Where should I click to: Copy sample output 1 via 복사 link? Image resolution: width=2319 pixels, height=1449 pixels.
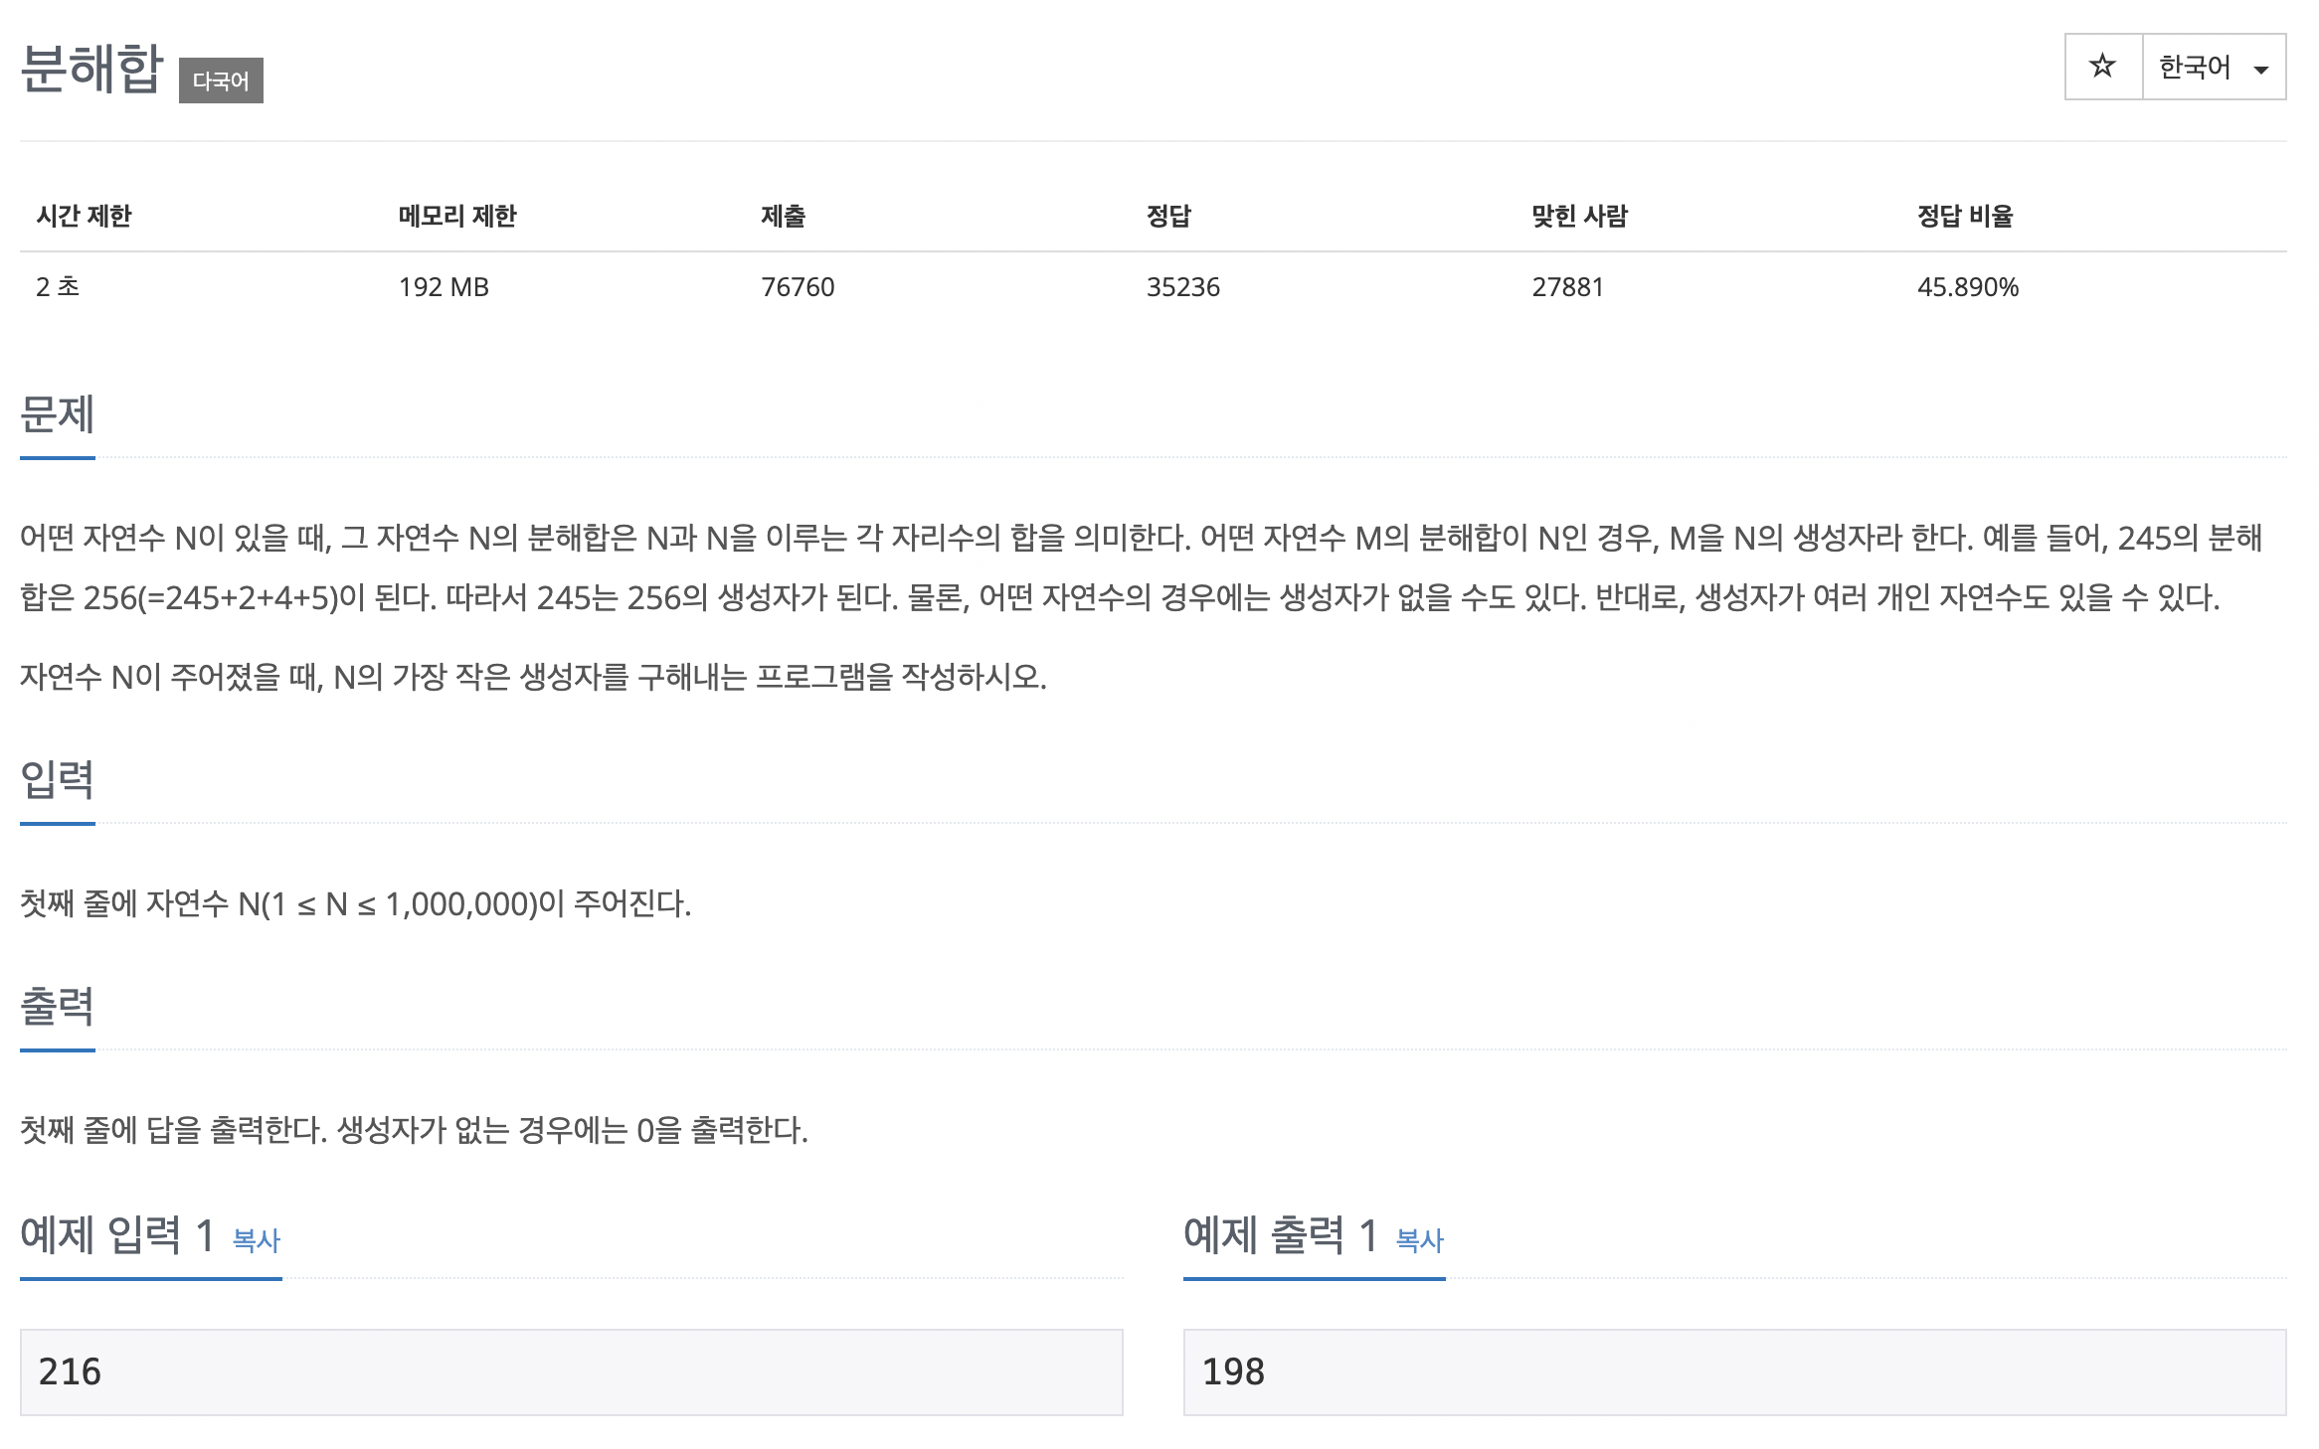[1419, 1239]
